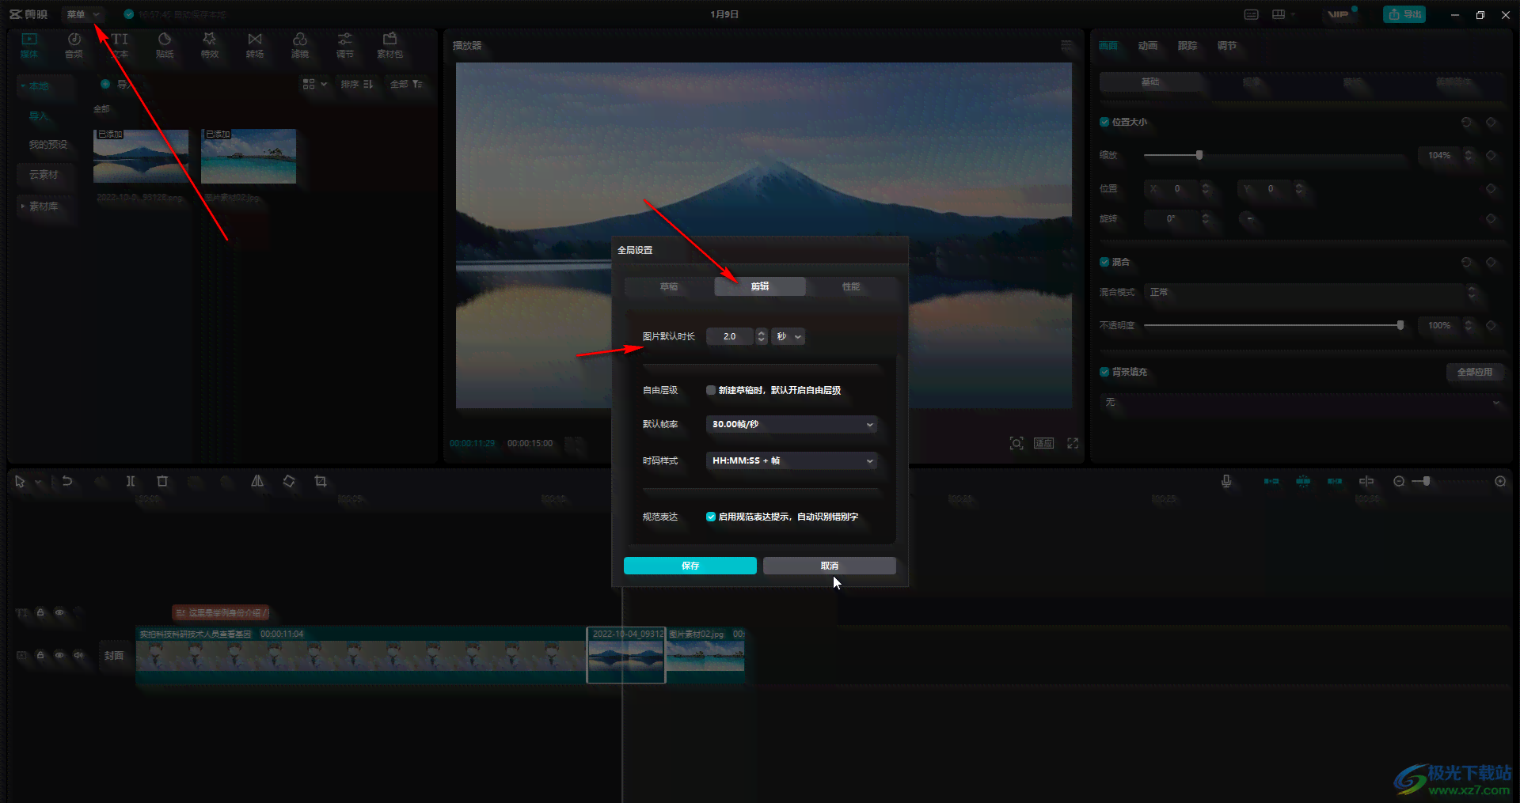Toggle the 混合 (Blend) checkbox

click(x=1104, y=262)
